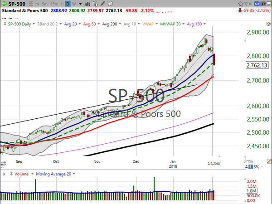Click the green RT real-time indicator

[251, 4]
